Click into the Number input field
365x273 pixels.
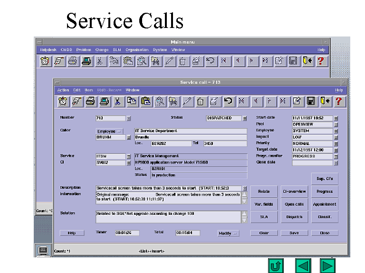[111, 118]
